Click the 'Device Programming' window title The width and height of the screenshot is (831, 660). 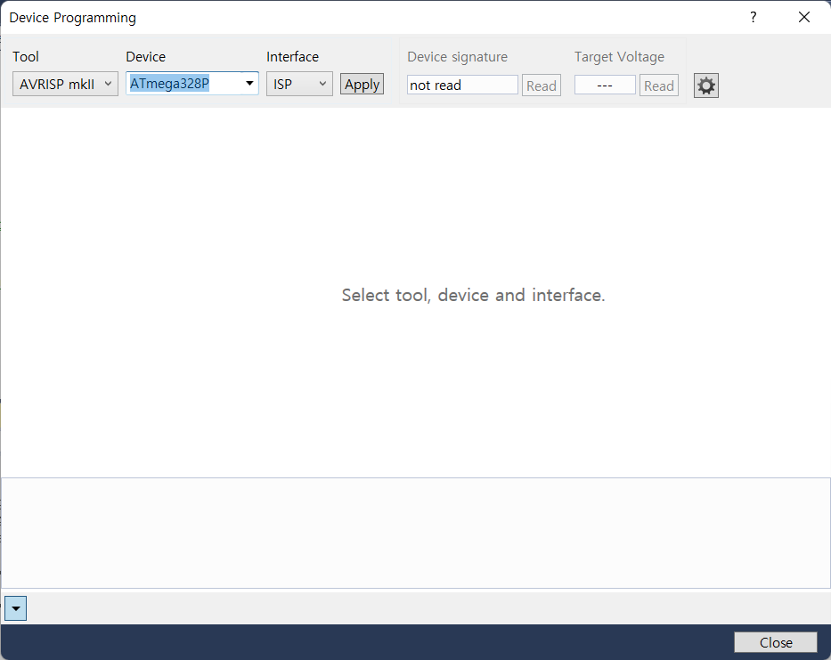(73, 18)
